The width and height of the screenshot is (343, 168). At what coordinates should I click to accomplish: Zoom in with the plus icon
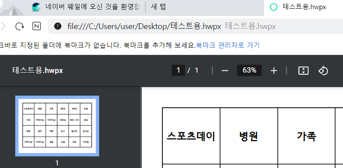[x=274, y=71]
